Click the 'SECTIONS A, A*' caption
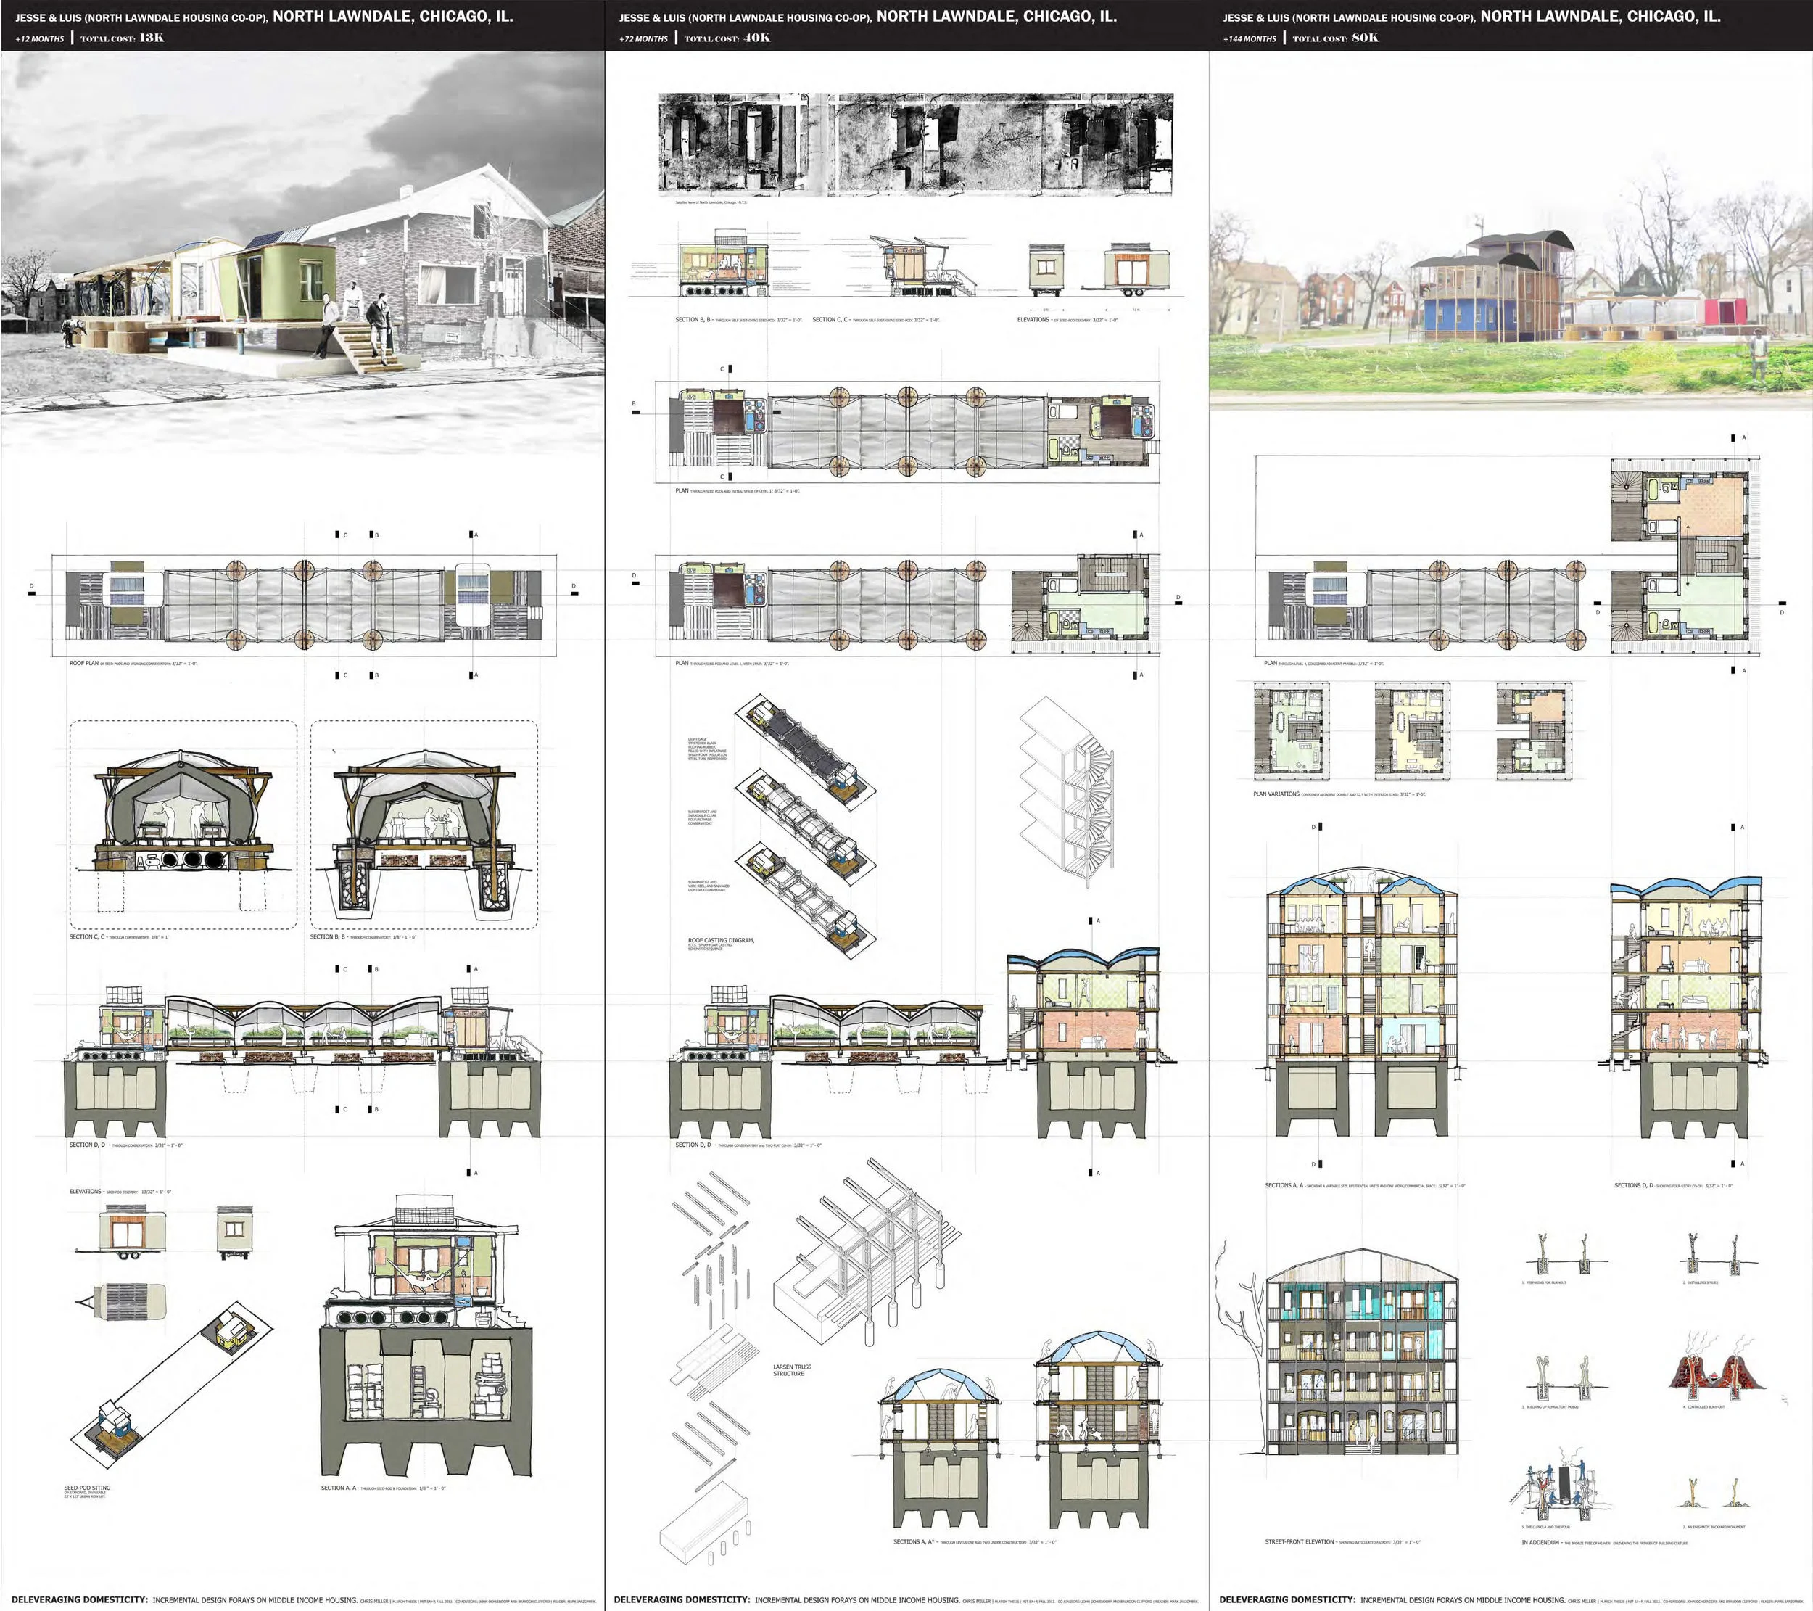1813x1611 pixels. 913,1542
